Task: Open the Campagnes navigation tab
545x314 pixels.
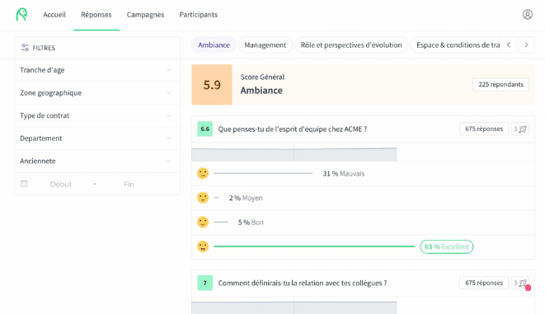Action: [145, 15]
